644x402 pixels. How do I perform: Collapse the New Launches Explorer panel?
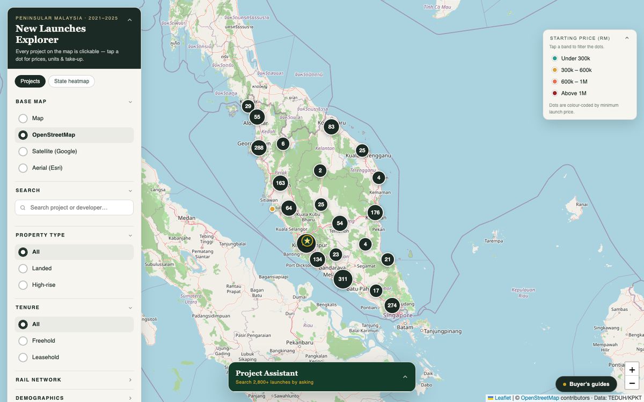129,20
